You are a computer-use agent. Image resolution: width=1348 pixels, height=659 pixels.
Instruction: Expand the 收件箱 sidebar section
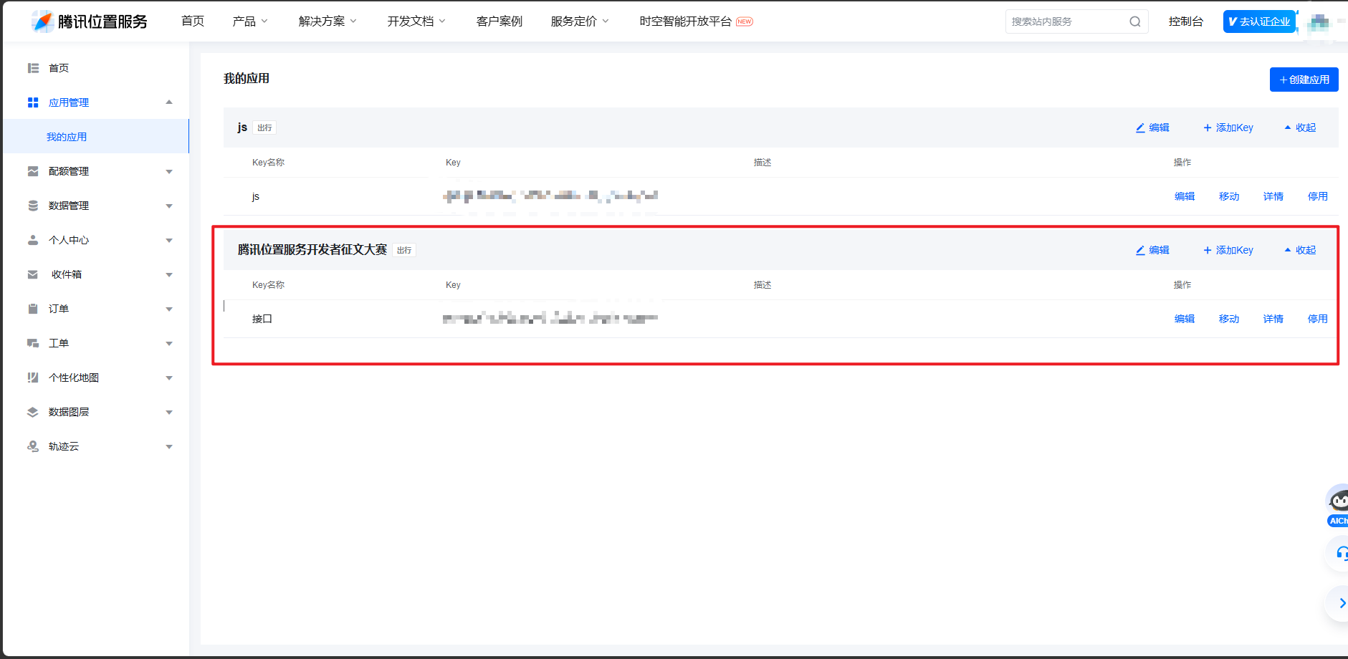tap(169, 275)
